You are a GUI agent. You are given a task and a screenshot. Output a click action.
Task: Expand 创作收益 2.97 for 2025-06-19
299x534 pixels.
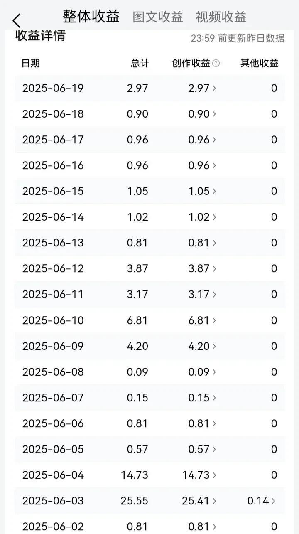(x=202, y=88)
